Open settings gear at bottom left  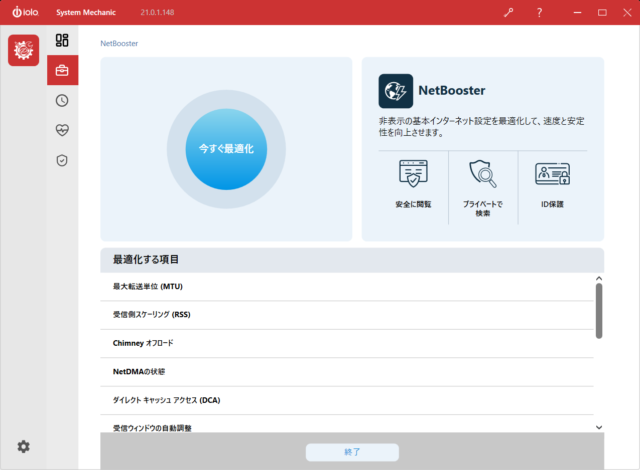(24, 446)
